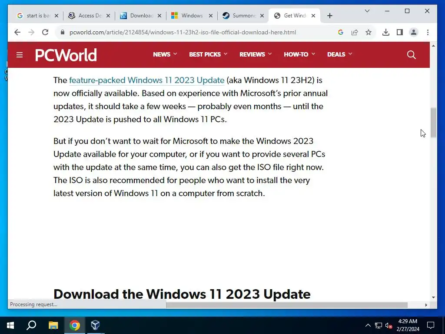The height and width of the screenshot is (334, 445).
Task: Open the tab search dropdown arrow
Action: (367, 11)
